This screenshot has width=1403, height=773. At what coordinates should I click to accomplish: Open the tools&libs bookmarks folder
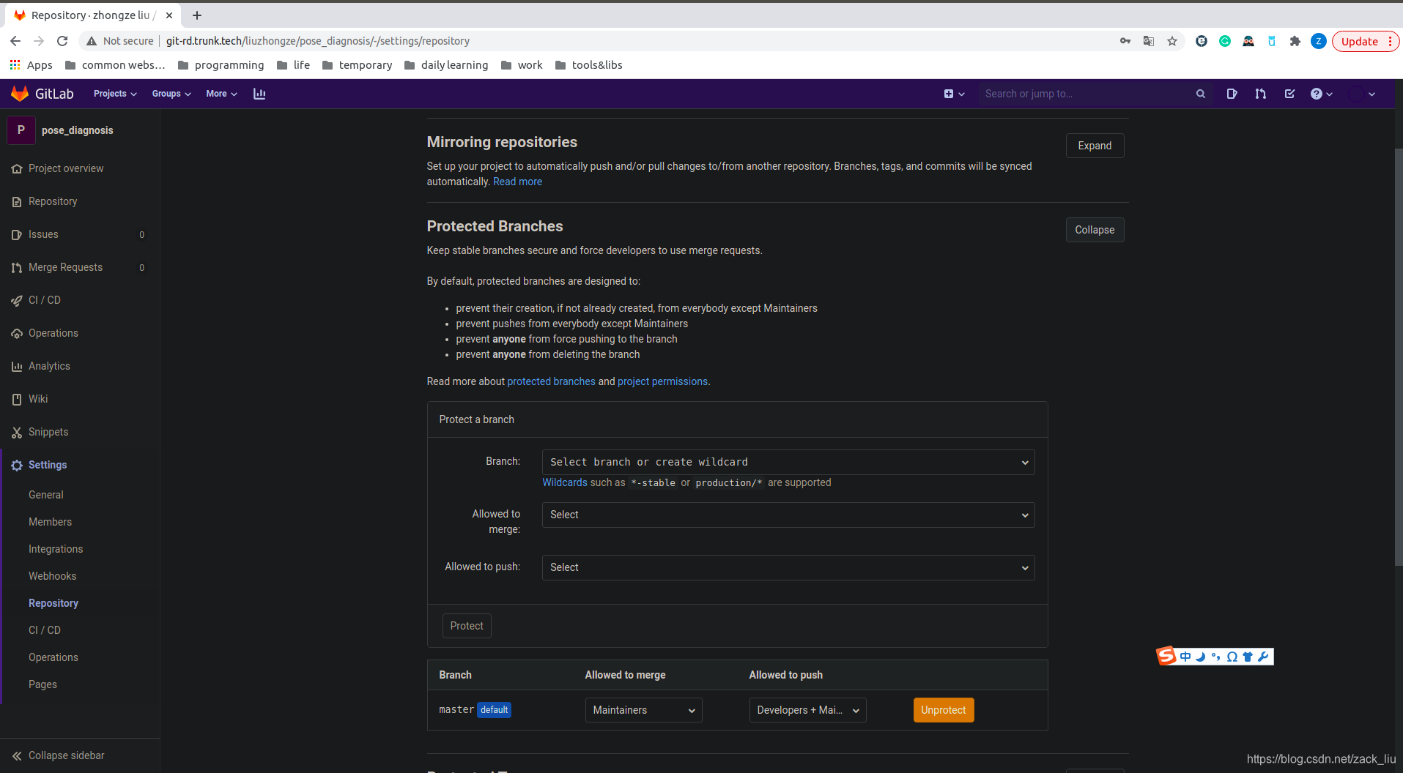click(589, 65)
